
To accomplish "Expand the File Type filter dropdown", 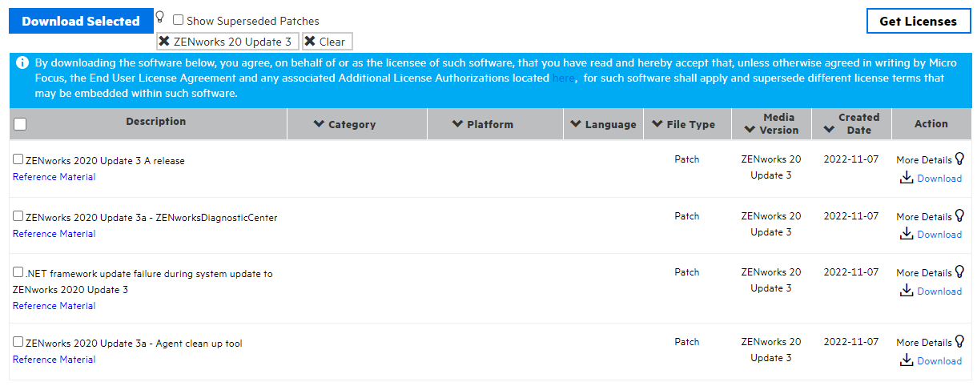I will [x=658, y=124].
